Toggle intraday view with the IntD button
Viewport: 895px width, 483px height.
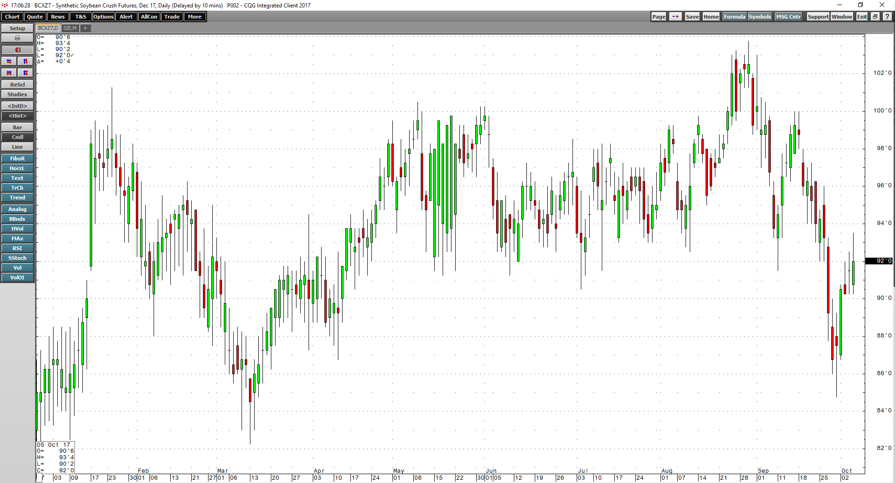pyautogui.click(x=17, y=106)
